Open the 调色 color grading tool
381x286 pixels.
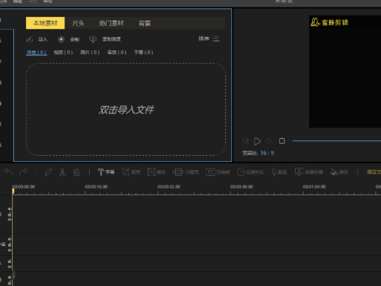[x=339, y=172]
